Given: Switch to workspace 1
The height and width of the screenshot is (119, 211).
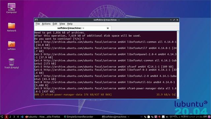Looking at the screenshot, I should (x=6, y=117).
